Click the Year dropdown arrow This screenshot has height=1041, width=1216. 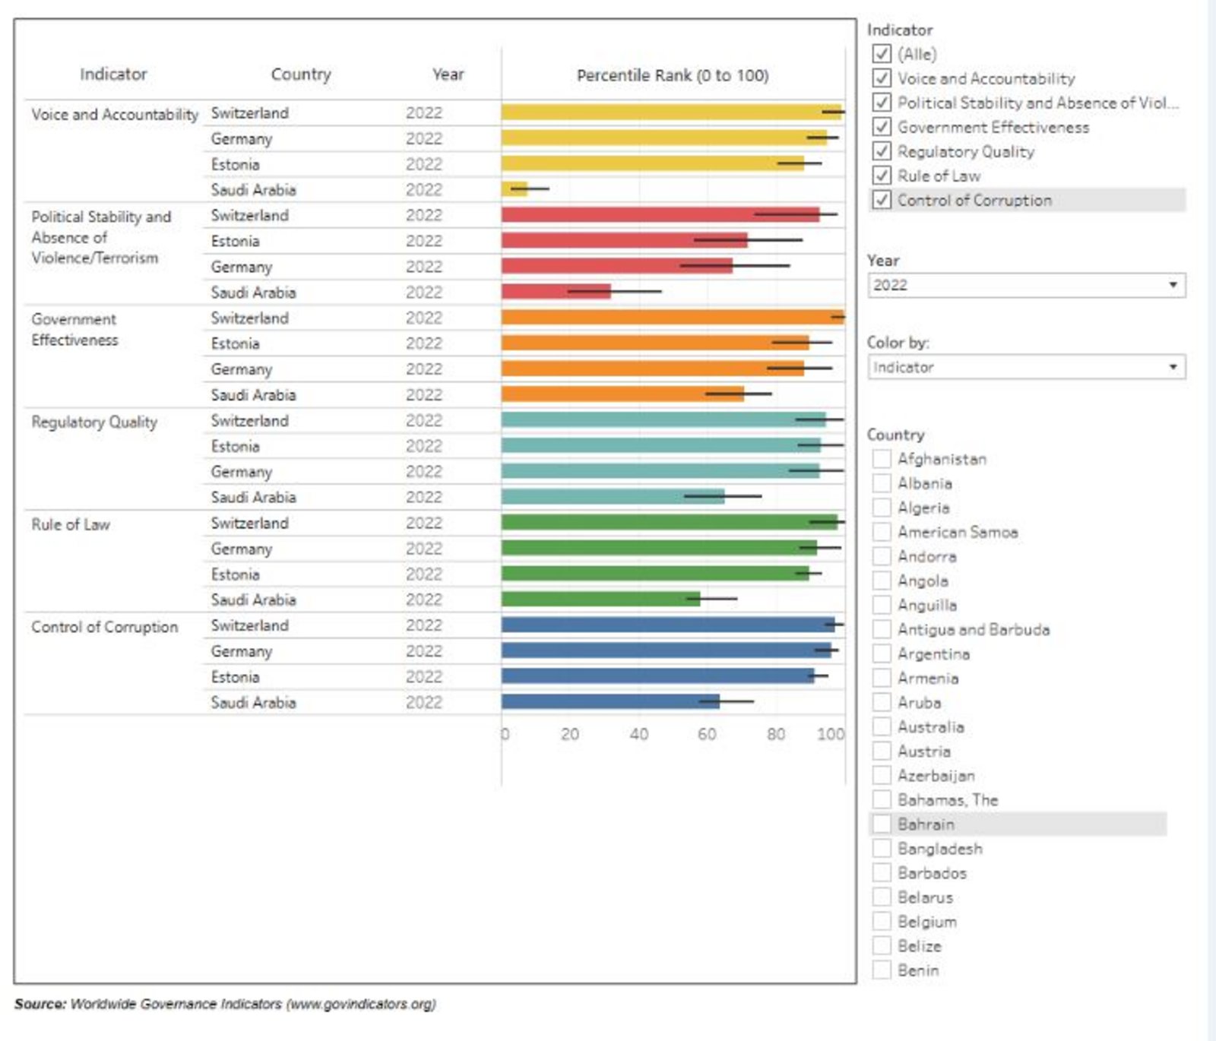(x=1173, y=285)
